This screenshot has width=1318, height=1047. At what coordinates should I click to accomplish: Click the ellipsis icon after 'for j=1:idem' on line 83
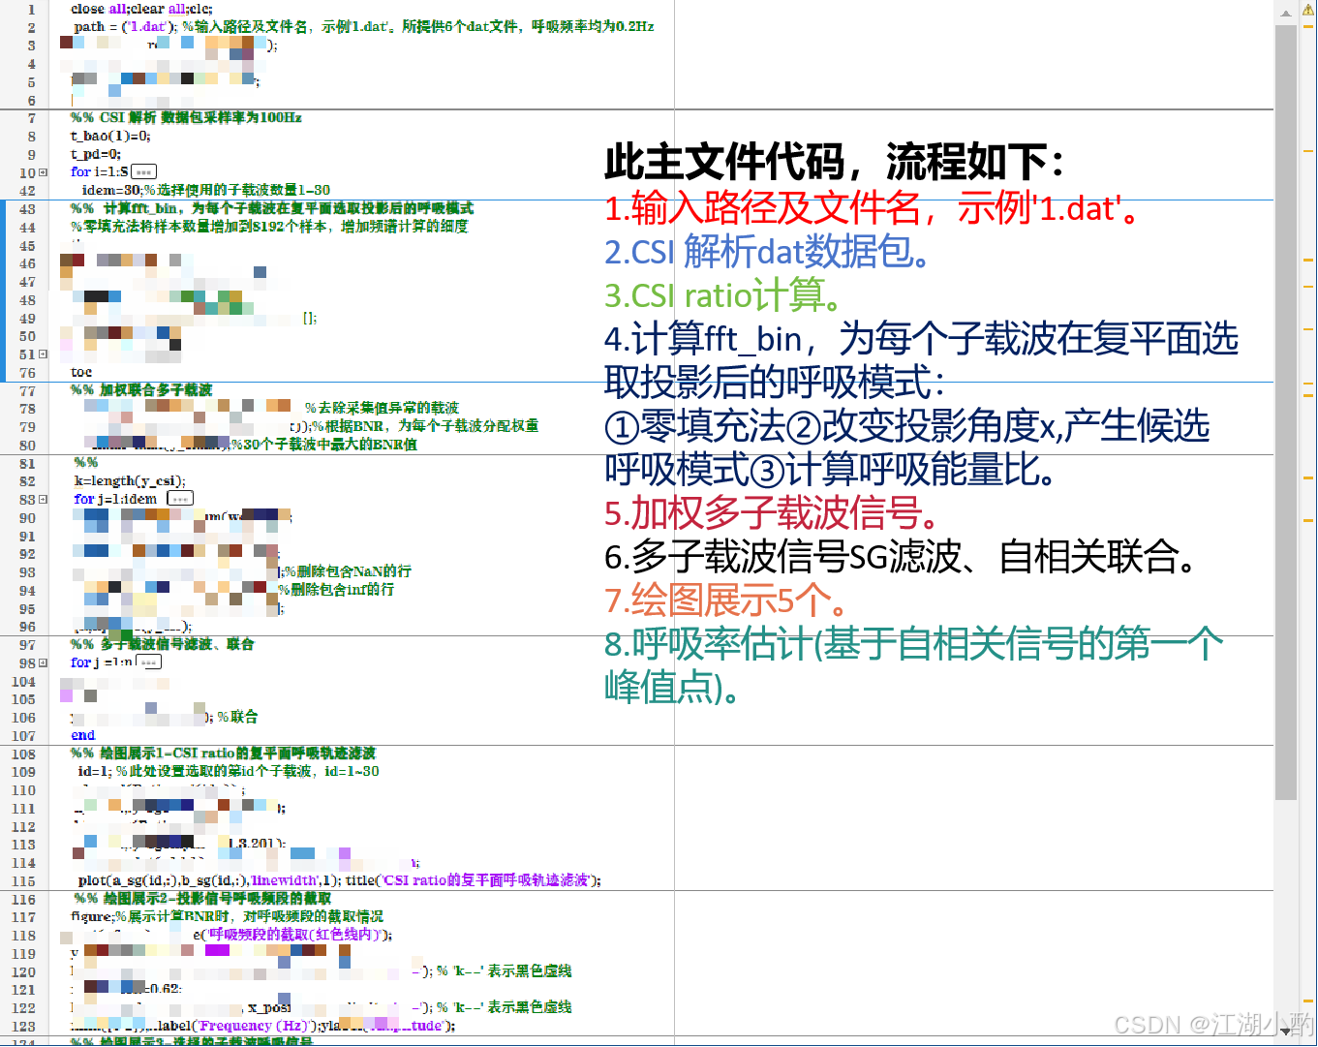pyautogui.click(x=179, y=498)
